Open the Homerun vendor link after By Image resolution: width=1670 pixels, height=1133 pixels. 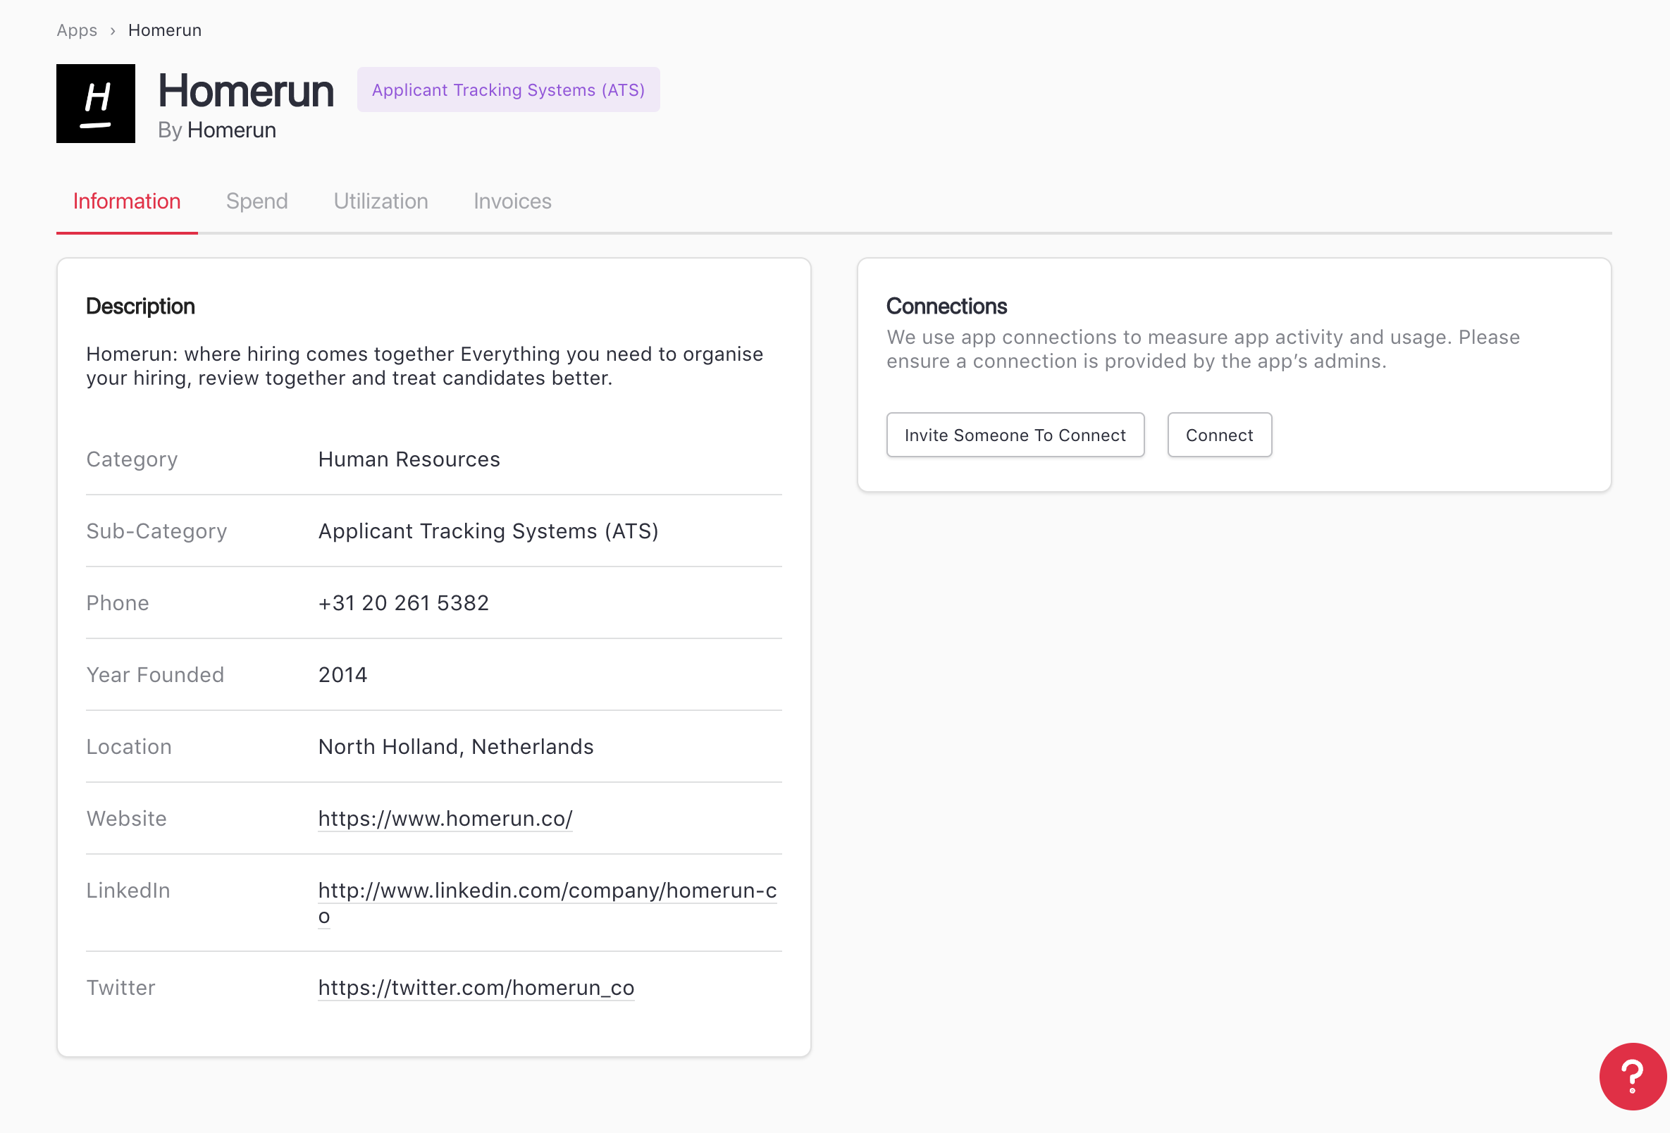(x=231, y=130)
